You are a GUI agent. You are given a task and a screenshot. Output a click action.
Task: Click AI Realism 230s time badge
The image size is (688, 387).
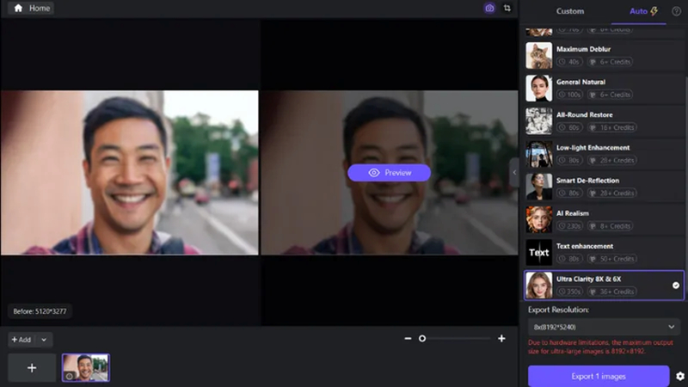pyautogui.click(x=569, y=226)
